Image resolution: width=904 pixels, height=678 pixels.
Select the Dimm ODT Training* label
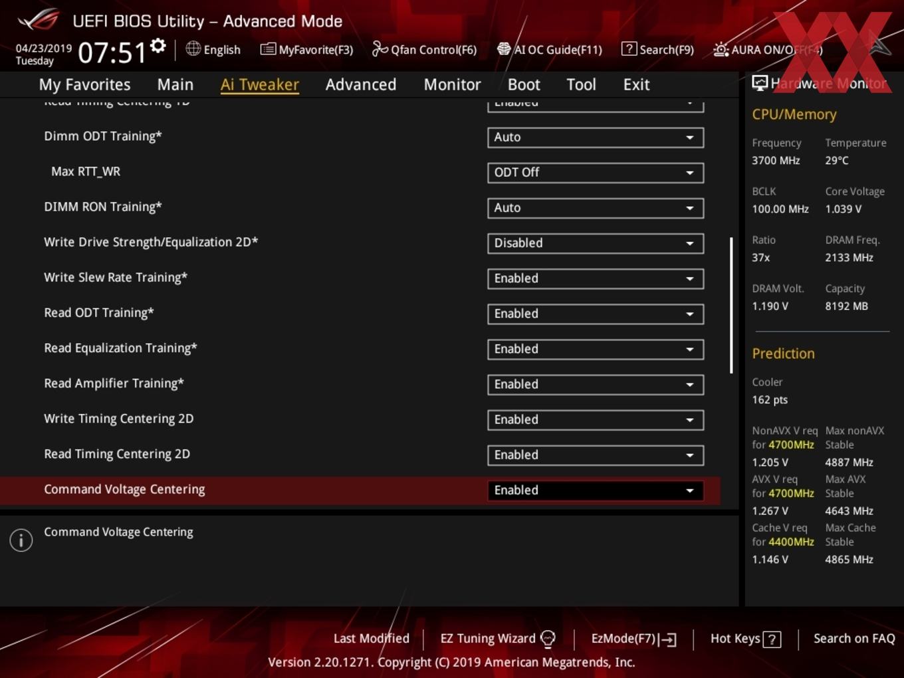(x=103, y=136)
